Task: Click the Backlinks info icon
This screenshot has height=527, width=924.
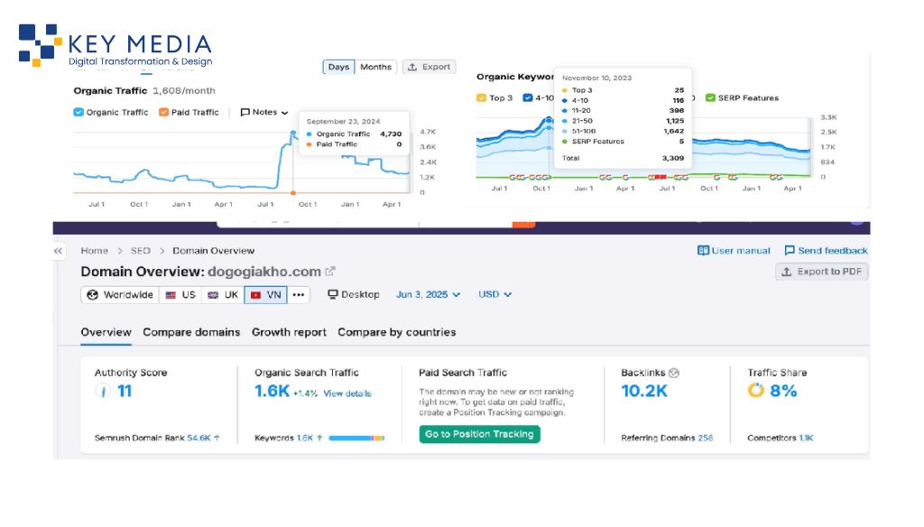Action: point(674,373)
